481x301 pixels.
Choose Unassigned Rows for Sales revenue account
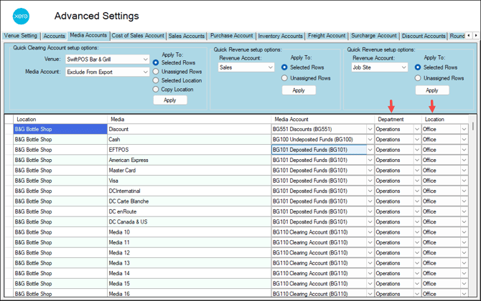(284, 78)
